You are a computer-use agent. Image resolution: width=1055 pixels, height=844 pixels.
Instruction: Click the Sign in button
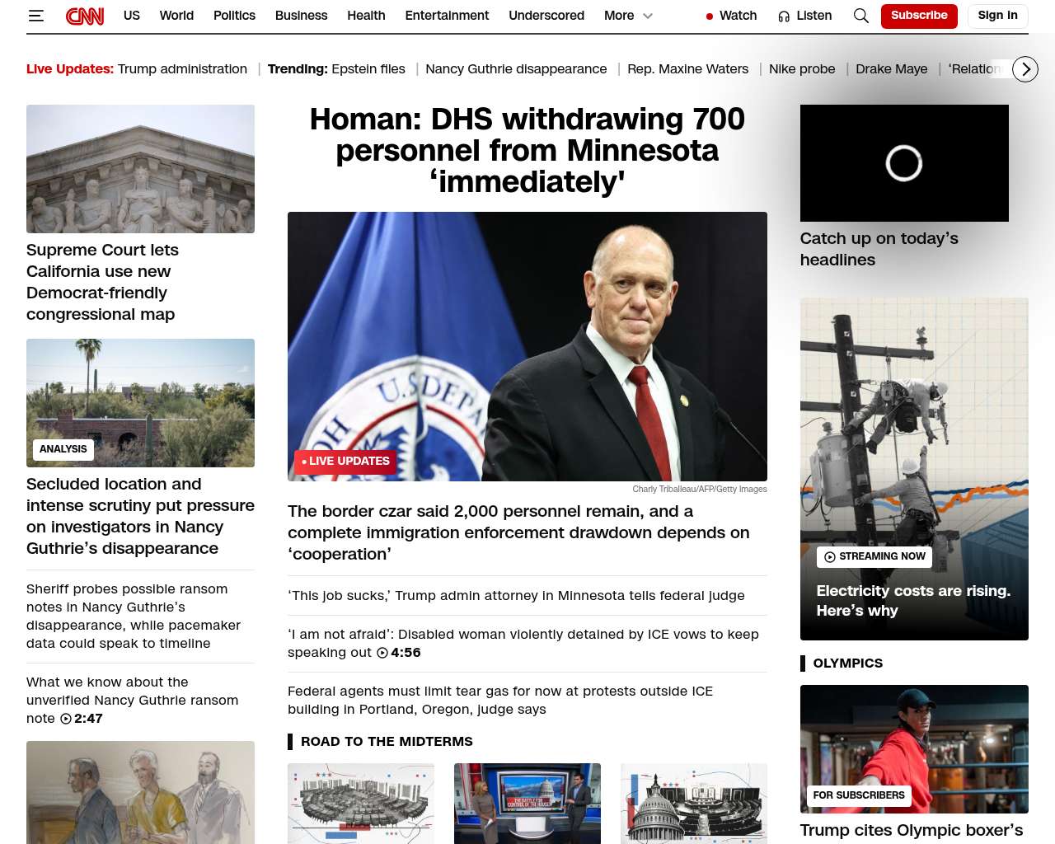(997, 16)
